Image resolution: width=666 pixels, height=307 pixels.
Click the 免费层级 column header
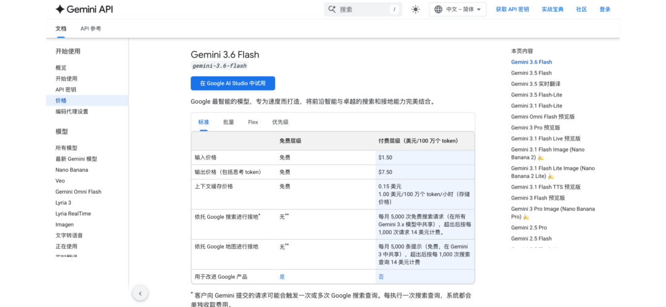[x=290, y=141]
